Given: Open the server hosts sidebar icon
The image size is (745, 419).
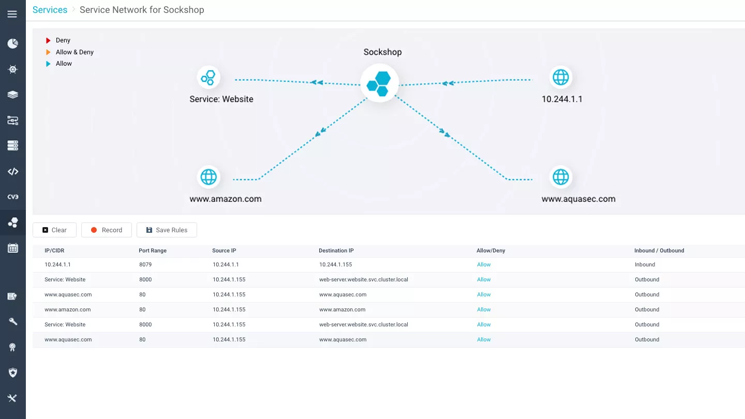Looking at the screenshot, I should click(12, 146).
